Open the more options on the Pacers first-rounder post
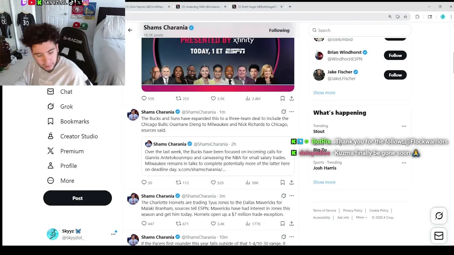454x255 pixels. coord(292,237)
